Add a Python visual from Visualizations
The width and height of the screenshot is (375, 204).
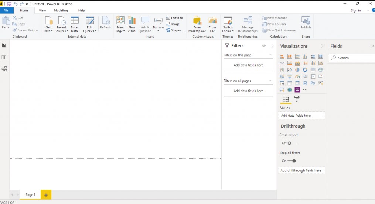pyautogui.click(x=313, y=83)
